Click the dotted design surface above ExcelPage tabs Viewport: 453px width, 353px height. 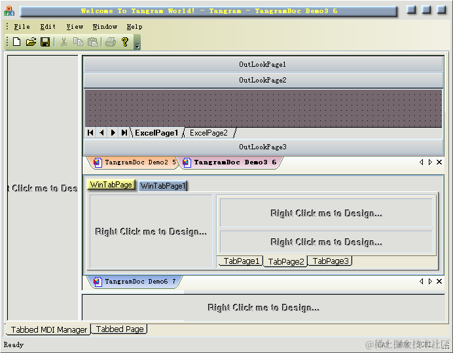[263, 109]
